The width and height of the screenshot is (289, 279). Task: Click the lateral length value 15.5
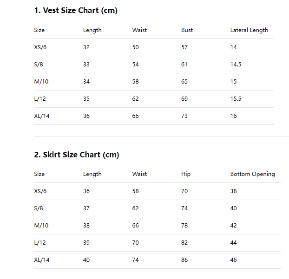pyautogui.click(x=236, y=99)
